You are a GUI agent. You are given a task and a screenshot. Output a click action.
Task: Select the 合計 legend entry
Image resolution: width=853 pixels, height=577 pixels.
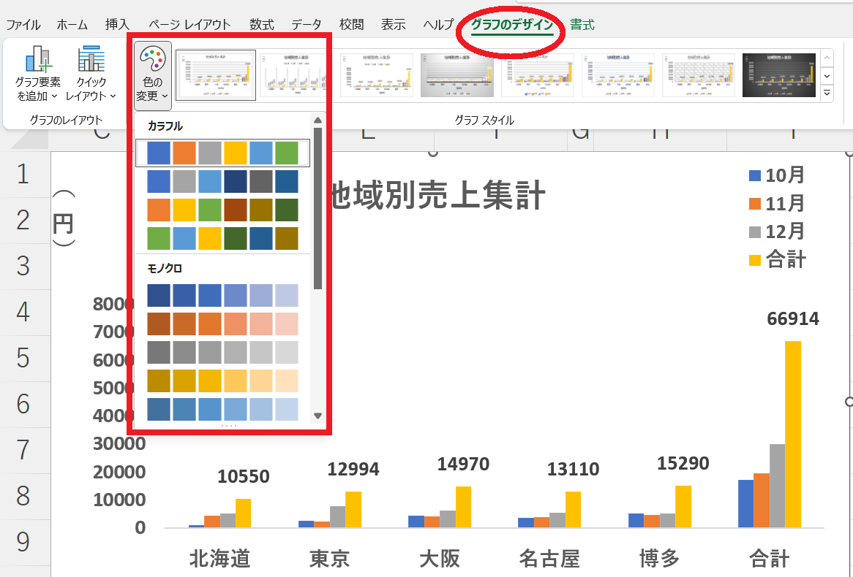click(x=777, y=259)
